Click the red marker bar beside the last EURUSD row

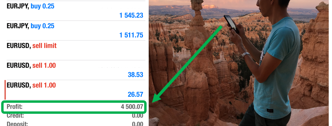(5, 90)
